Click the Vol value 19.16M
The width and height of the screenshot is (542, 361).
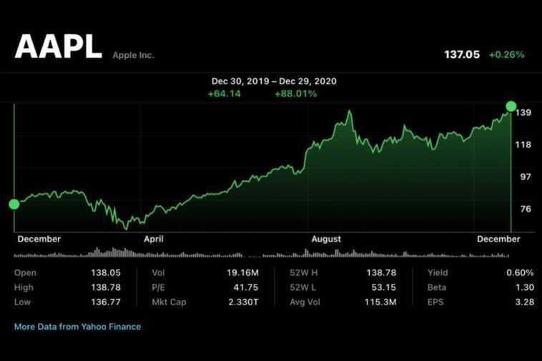click(242, 272)
